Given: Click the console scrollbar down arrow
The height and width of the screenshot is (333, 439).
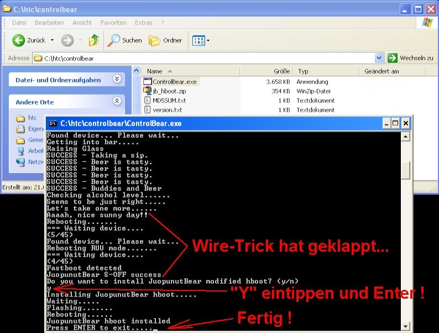Looking at the screenshot, I should (x=405, y=326).
